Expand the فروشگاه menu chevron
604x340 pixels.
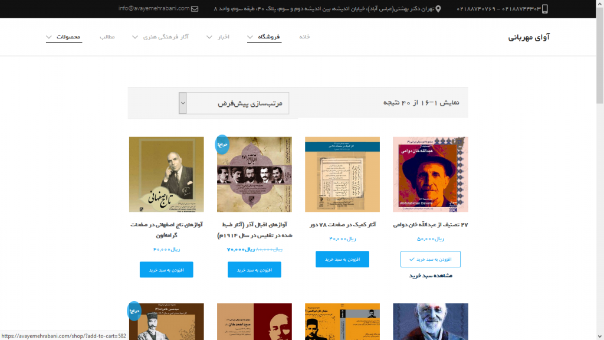(250, 37)
